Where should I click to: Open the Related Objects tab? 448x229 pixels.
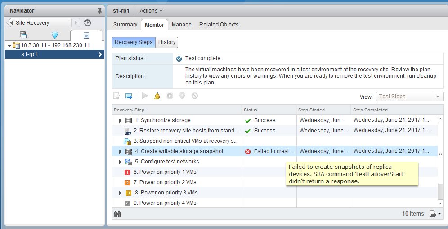point(219,25)
